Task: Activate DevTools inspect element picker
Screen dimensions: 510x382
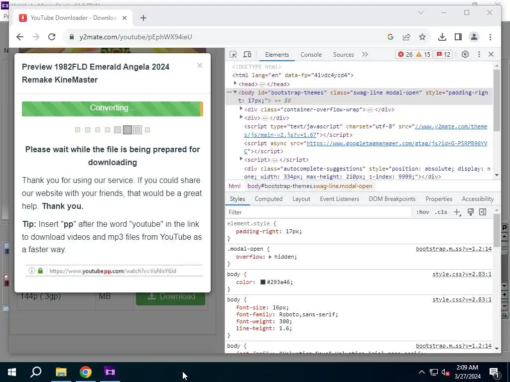Action: click(233, 55)
